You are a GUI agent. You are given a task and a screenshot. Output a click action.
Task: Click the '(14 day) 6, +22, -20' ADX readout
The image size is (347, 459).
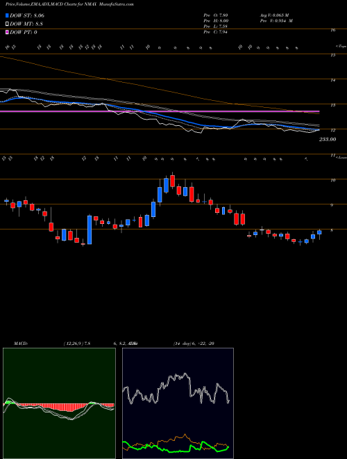194,344
